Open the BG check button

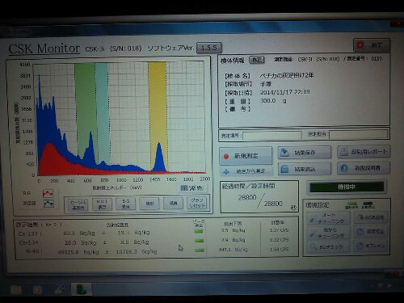[329, 246]
